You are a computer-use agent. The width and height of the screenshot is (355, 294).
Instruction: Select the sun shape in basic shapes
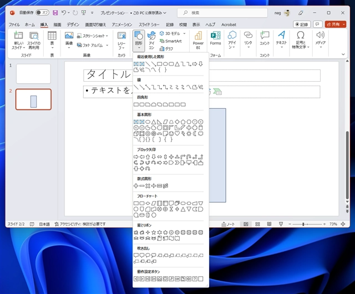click(189, 133)
